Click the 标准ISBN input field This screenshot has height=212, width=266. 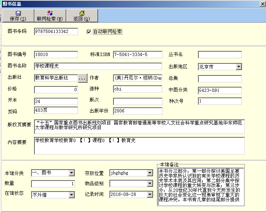(x=138, y=55)
